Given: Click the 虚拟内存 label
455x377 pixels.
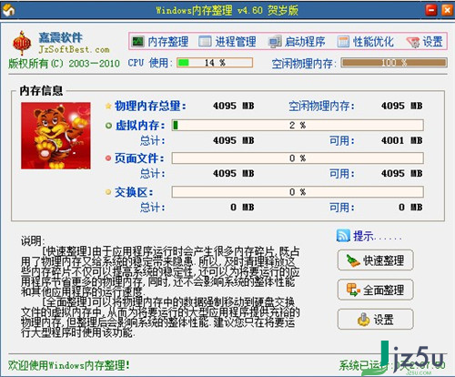Looking at the screenshot, I should (140, 126).
